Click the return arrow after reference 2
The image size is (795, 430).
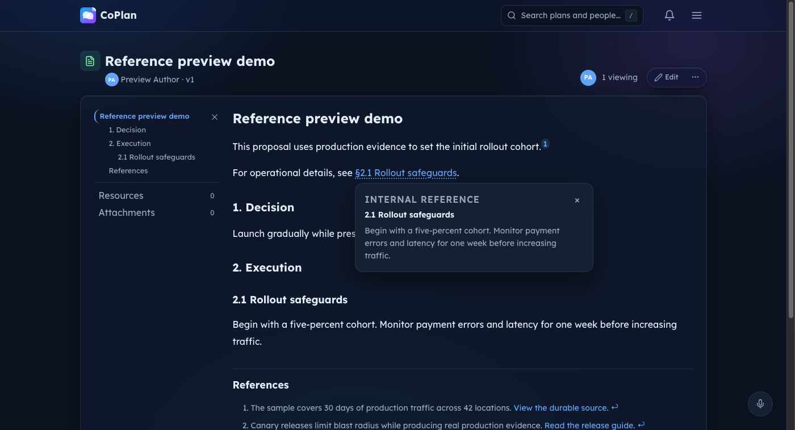[641, 425]
